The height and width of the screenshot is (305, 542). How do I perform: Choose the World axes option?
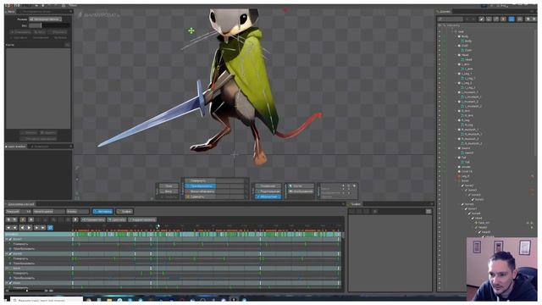point(268,197)
